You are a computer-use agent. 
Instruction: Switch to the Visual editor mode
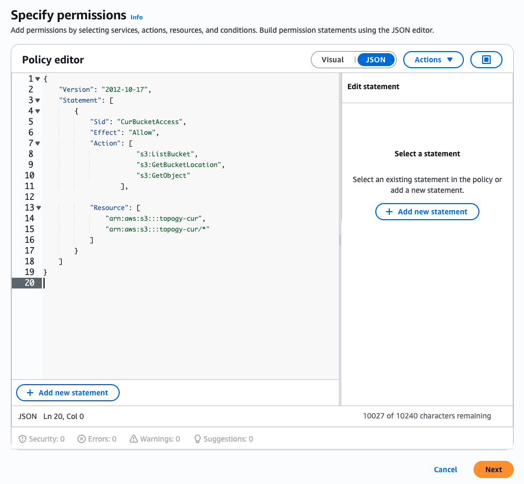[x=332, y=60]
